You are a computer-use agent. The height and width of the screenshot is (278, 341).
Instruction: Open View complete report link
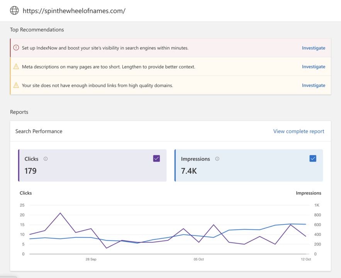pyautogui.click(x=299, y=131)
